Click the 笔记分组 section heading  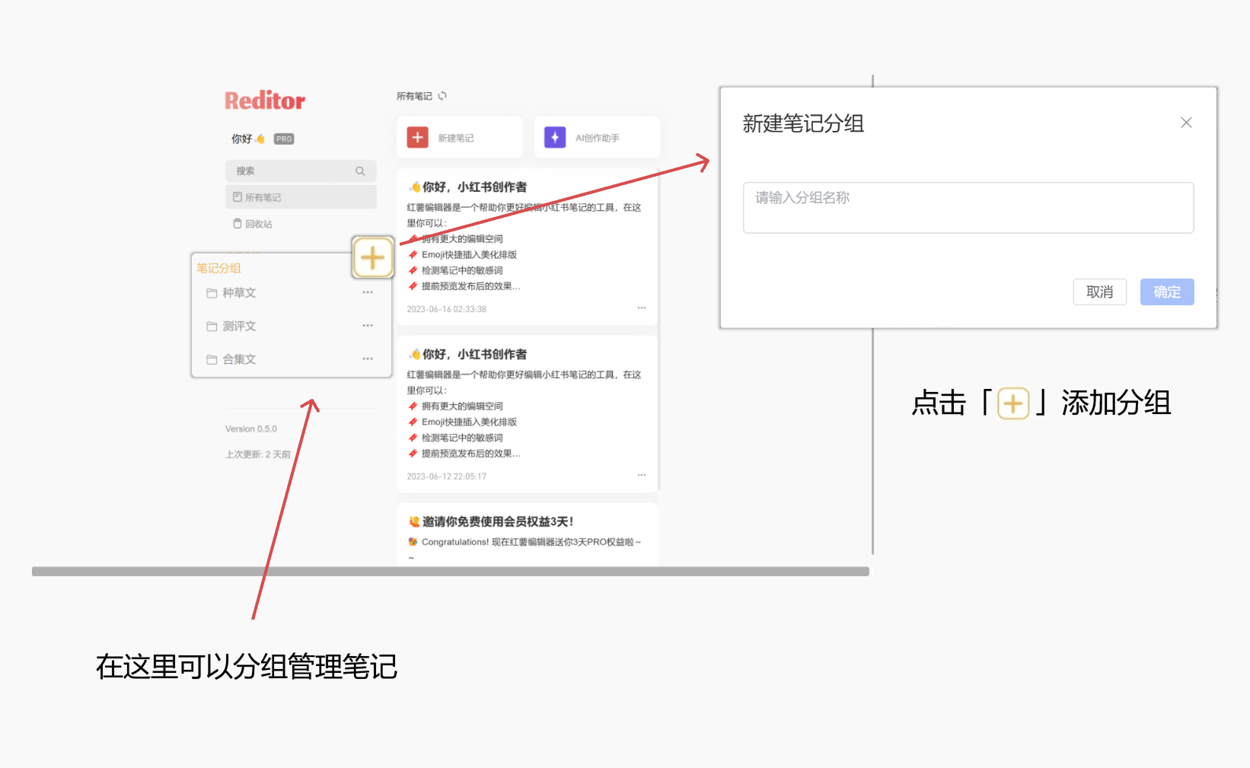coord(218,268)
